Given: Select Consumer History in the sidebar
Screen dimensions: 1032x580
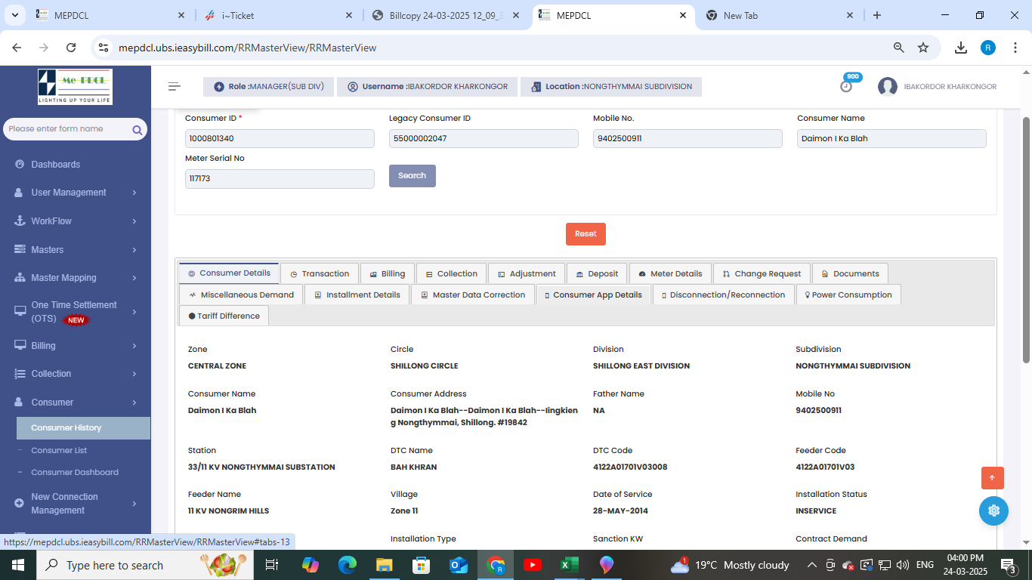Looking at the screenshot, I should [83, 428].
